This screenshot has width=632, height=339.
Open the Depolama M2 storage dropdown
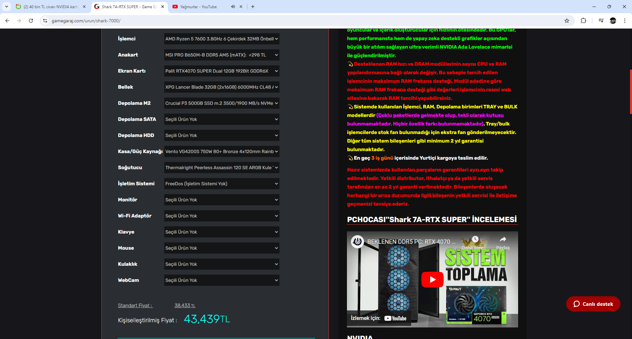[x=222, y=103]
